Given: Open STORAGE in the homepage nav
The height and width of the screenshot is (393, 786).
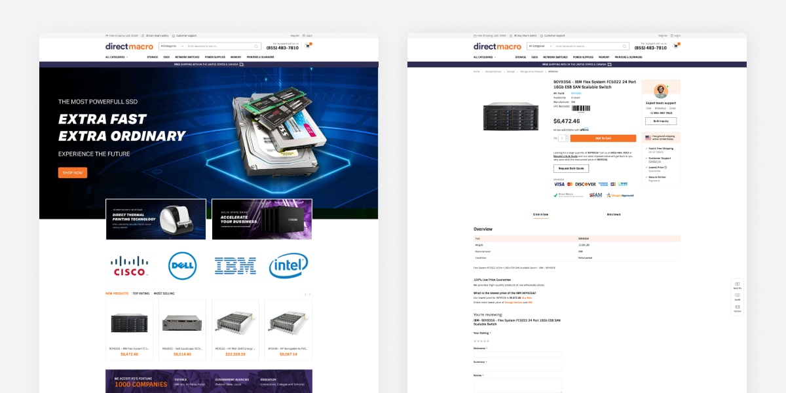Looking at the screenshot, I should tap(152, 57).
